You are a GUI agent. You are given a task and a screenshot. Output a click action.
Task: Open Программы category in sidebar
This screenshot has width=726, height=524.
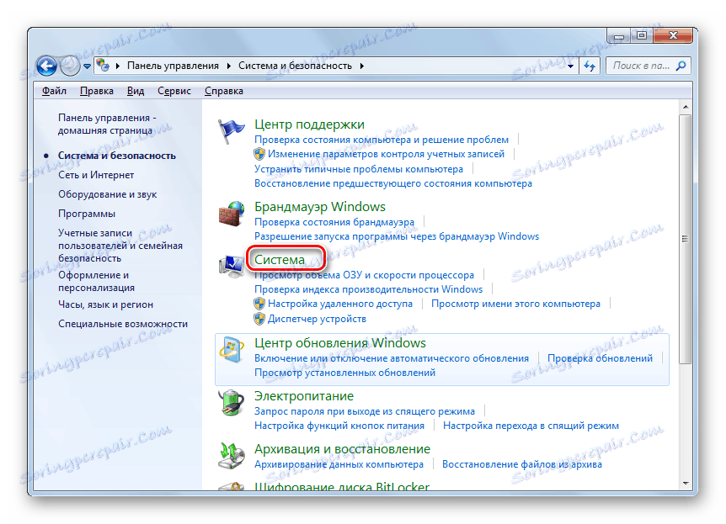click(87, 214)
